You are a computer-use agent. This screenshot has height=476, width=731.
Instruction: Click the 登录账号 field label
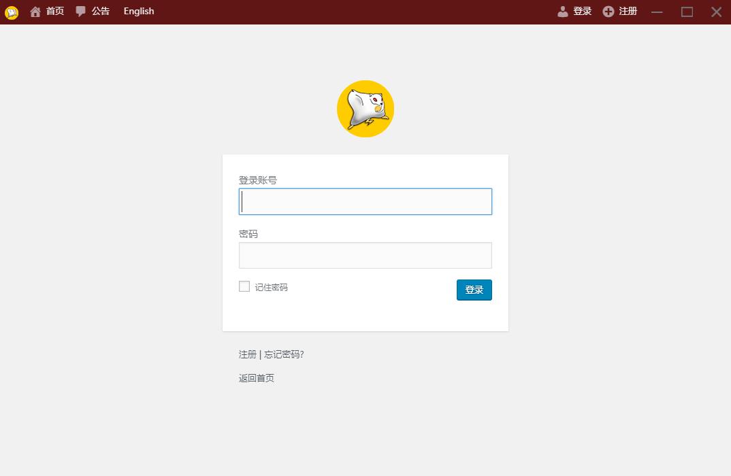pos(258,180)
